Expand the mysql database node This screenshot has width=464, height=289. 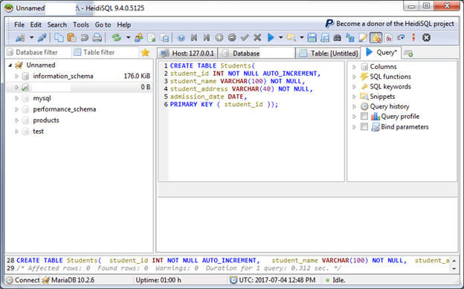coord(16,98)
